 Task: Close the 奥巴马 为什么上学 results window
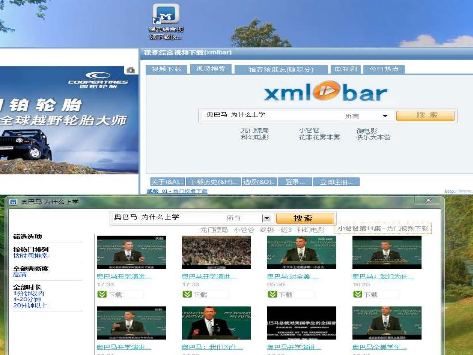428,200
